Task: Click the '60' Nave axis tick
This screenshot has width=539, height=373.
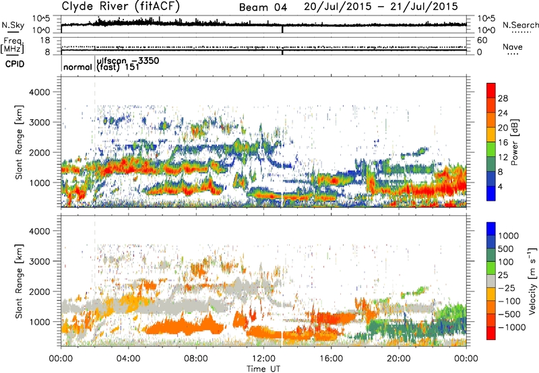Action: (482, 40)
